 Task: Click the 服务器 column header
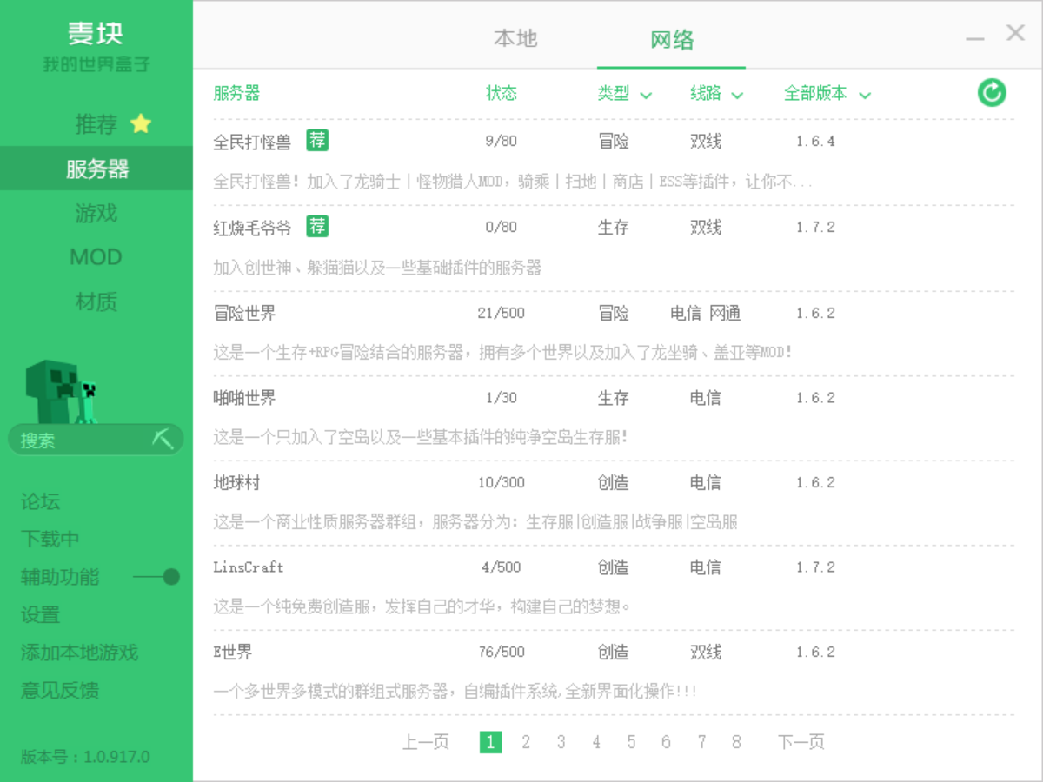pyautogui.click(x=236, y=93)
